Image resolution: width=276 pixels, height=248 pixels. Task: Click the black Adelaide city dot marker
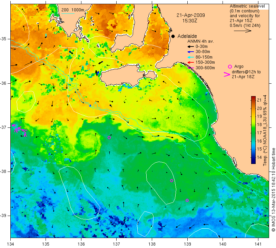[173, 36]
